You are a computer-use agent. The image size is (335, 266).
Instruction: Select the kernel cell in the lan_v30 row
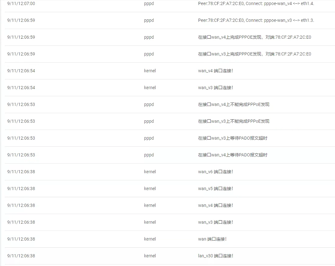pos(150,256)
